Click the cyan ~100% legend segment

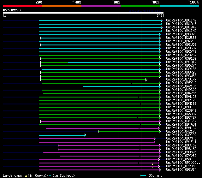(180, 6)
